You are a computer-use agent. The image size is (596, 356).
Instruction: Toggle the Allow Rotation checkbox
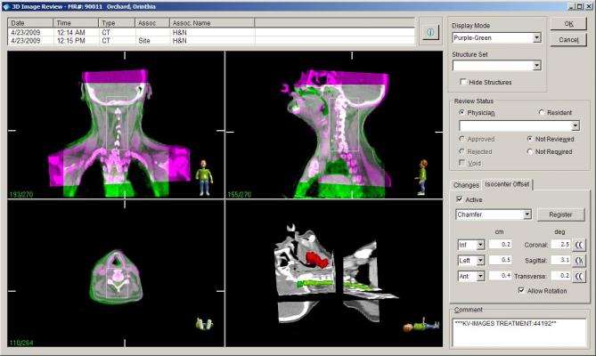tap(521, 291)
